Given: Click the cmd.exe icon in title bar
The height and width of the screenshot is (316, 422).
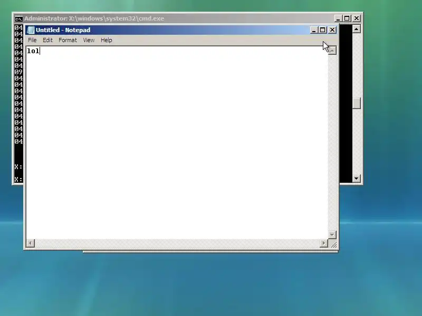Looking at the screenshot, I should 18,19.
